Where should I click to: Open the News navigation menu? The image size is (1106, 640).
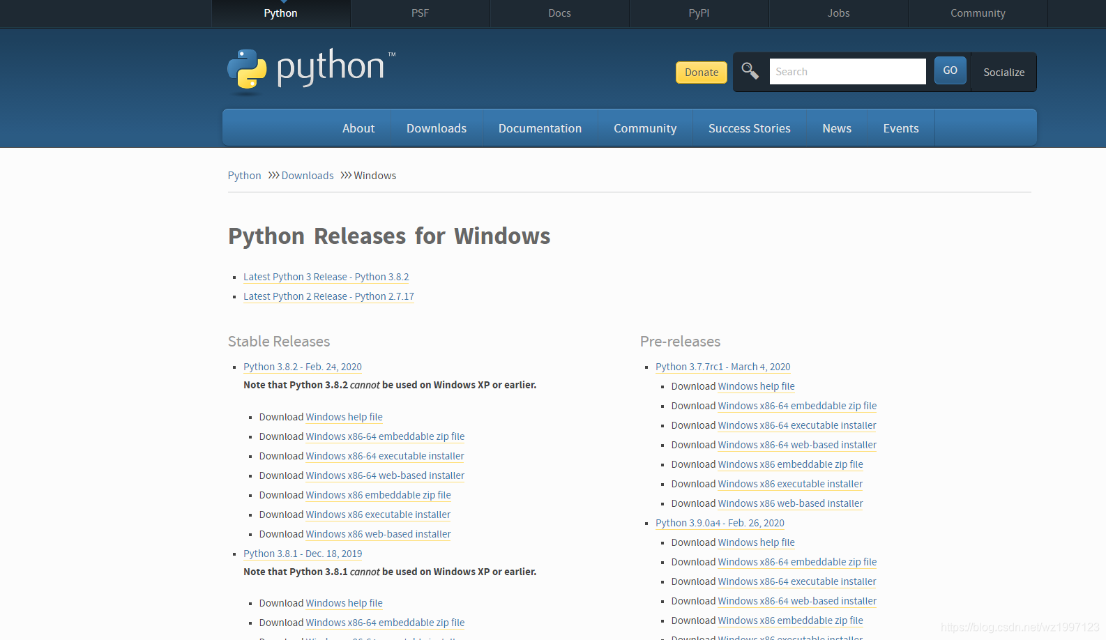pyautogui.click(x=837, y=128)
